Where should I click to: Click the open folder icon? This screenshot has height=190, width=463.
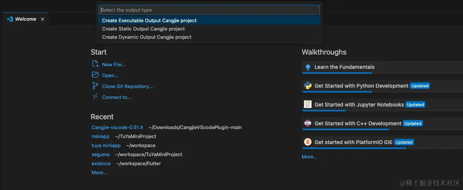point(95,75)
